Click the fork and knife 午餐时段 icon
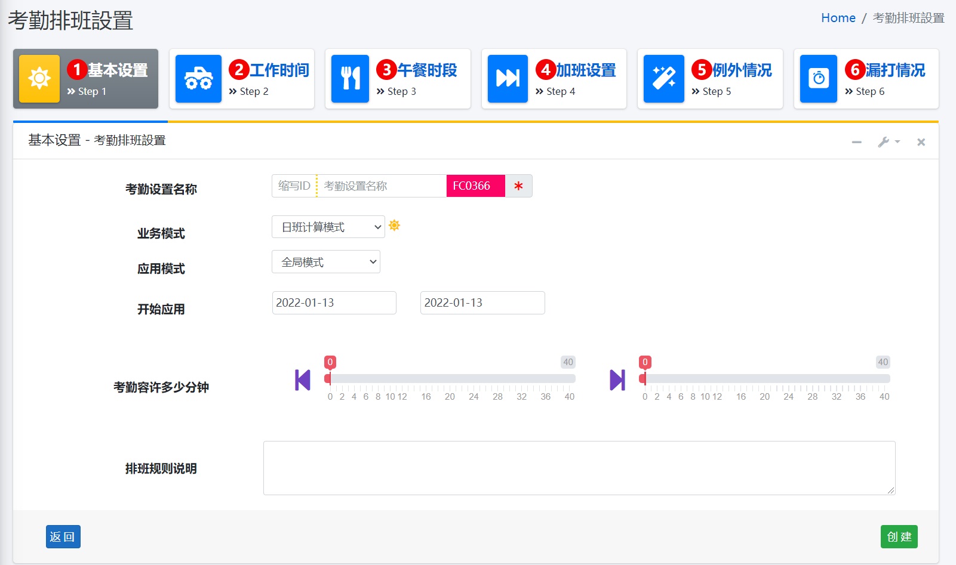956x565 pixels. tap(350, 79)
